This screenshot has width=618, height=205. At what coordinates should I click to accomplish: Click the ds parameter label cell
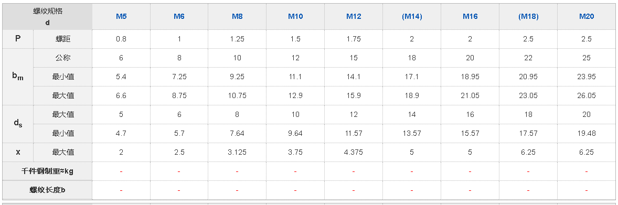tap(18, 124)
